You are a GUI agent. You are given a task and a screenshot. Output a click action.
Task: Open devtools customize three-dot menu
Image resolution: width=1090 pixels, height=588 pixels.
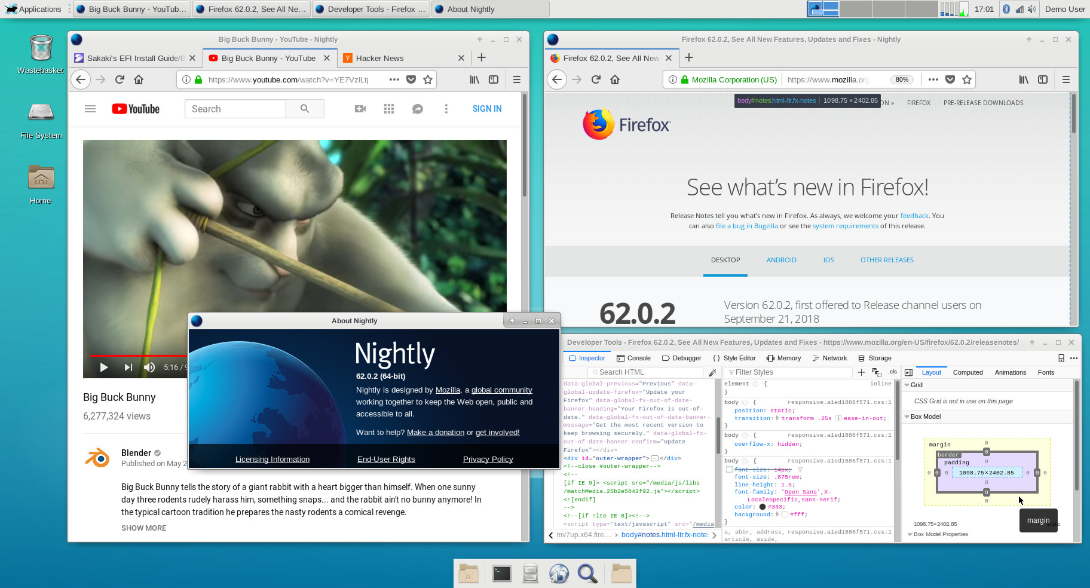[1074, 358]
